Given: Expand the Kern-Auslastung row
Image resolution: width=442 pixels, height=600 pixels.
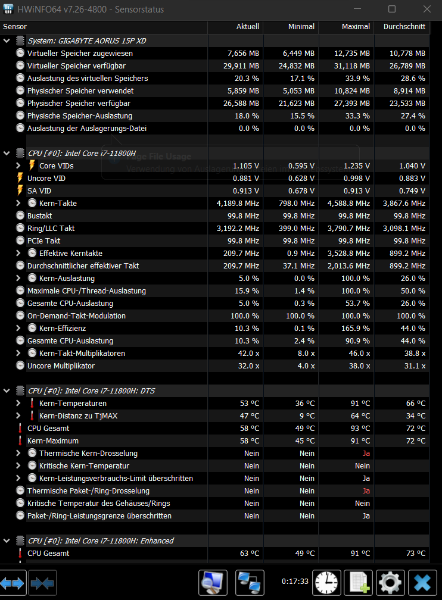Looking at the screenshot, I should click(x=18, y=278).
